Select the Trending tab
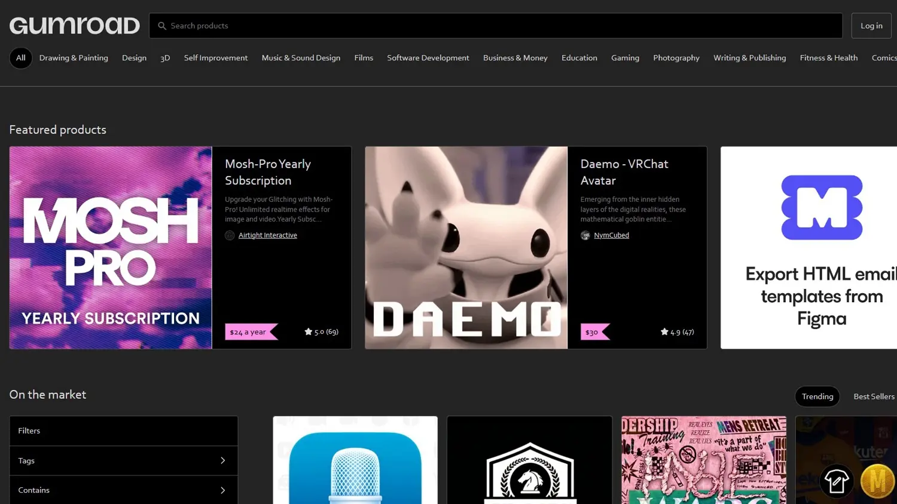Viewport: 897px width, 504px height. coord(817,397)
